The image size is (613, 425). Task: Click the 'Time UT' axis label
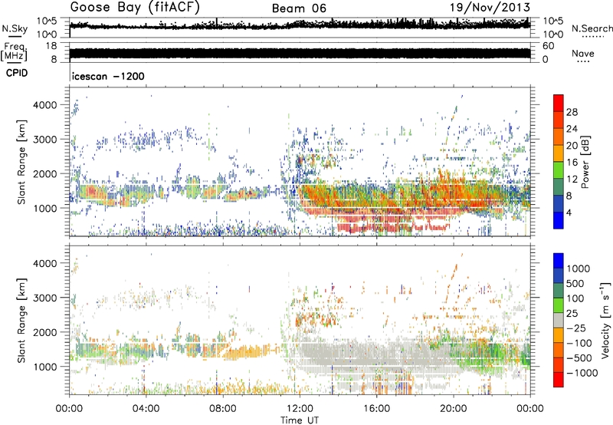coord(300,420)
